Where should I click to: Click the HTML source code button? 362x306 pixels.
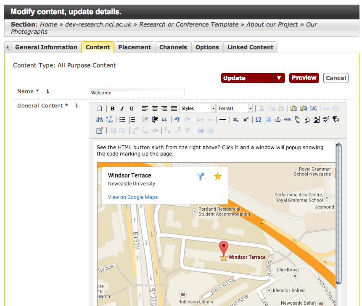[287, 120]
